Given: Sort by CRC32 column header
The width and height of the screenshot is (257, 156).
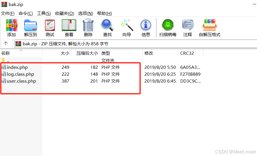Looking at the screenshot, I should 191,53.
